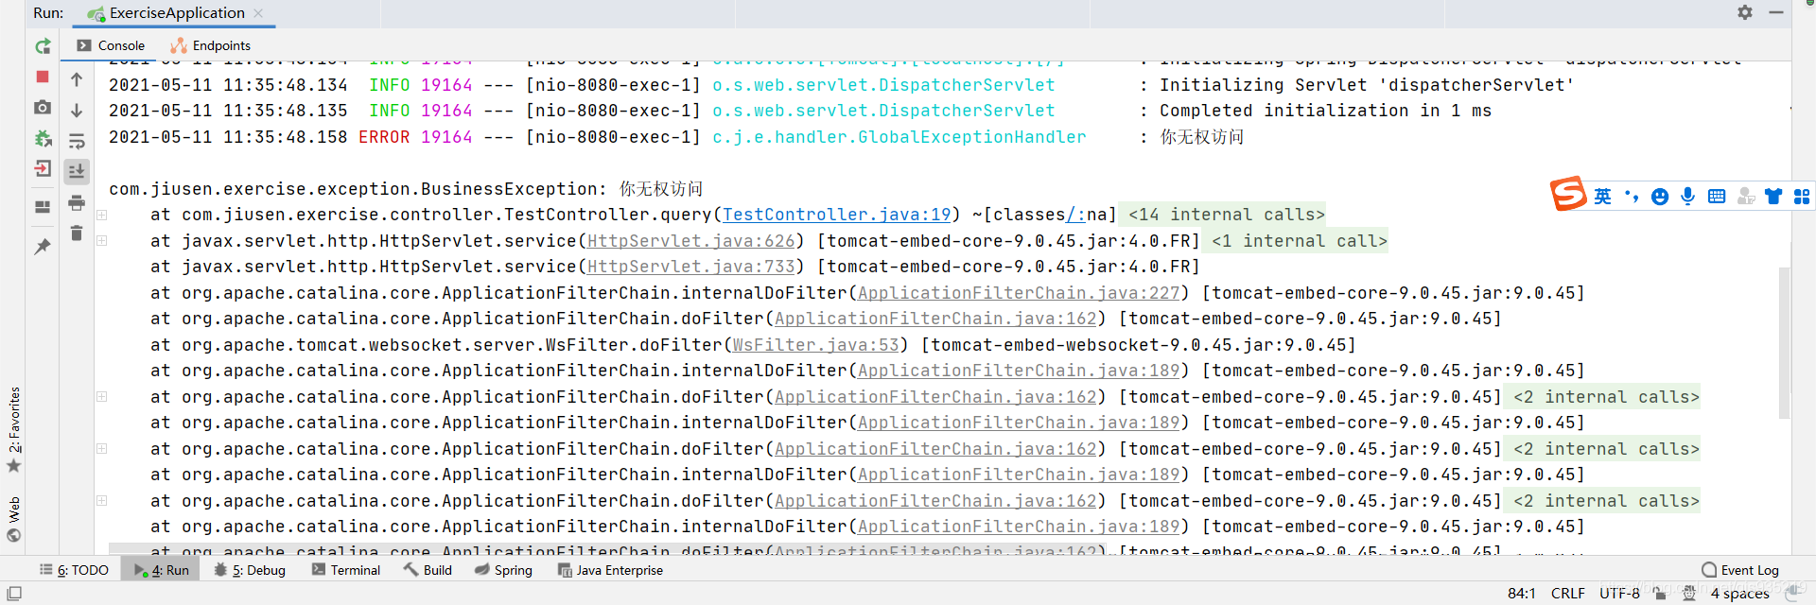This screenshot has height=605, width=1816.
Task: Switch to the Console tab
Action: pyautogui.click(x=111, y=45)
